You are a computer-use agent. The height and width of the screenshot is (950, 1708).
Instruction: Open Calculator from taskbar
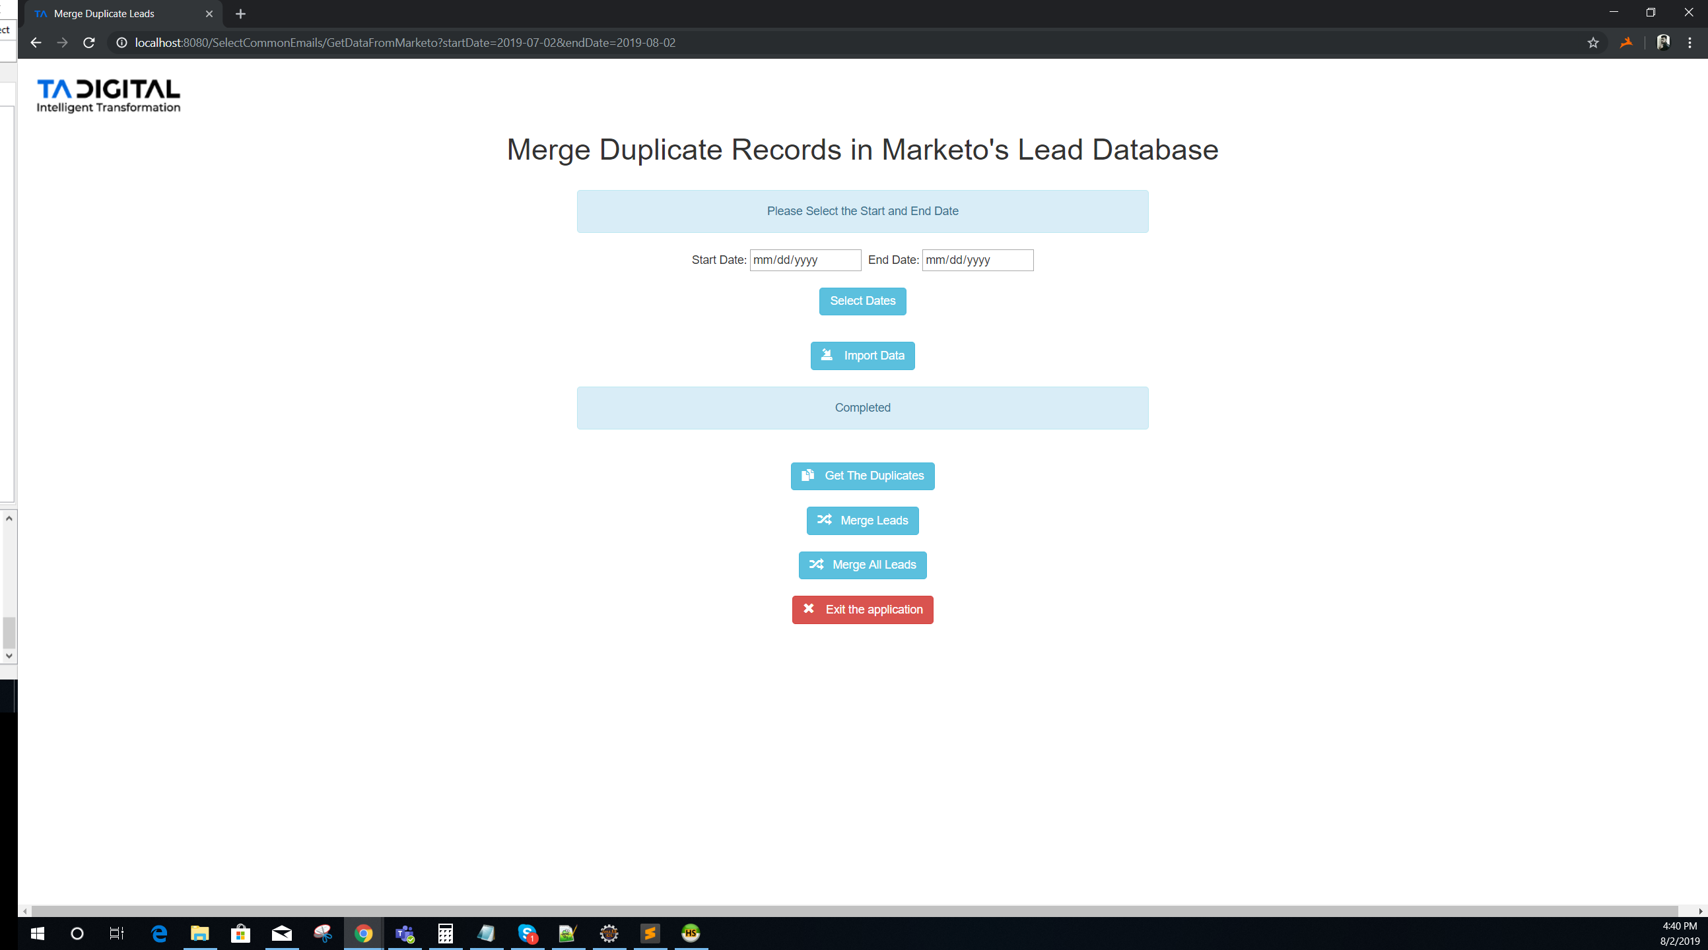pyautogui.click(x=446, y=933)
